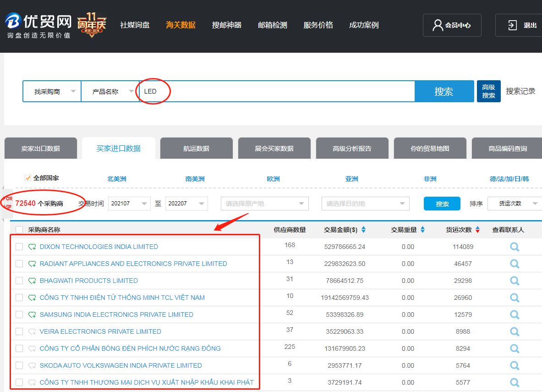View contacts for KHAI PHÁT company row
This screenshot has width=542, height=392.
(515, 382)
